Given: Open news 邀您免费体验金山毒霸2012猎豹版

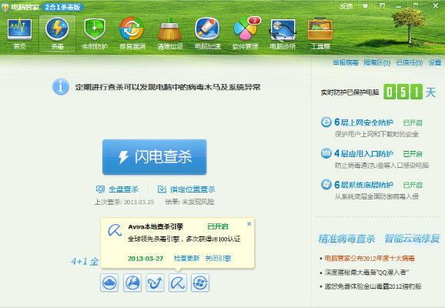Looking at the screenshot, I should click(373, 286).
